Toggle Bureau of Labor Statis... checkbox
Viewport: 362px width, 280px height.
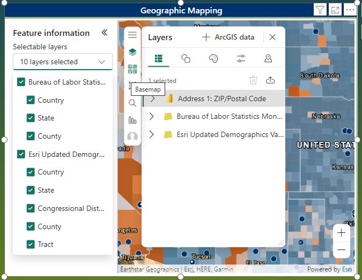(x=21, y=82)
